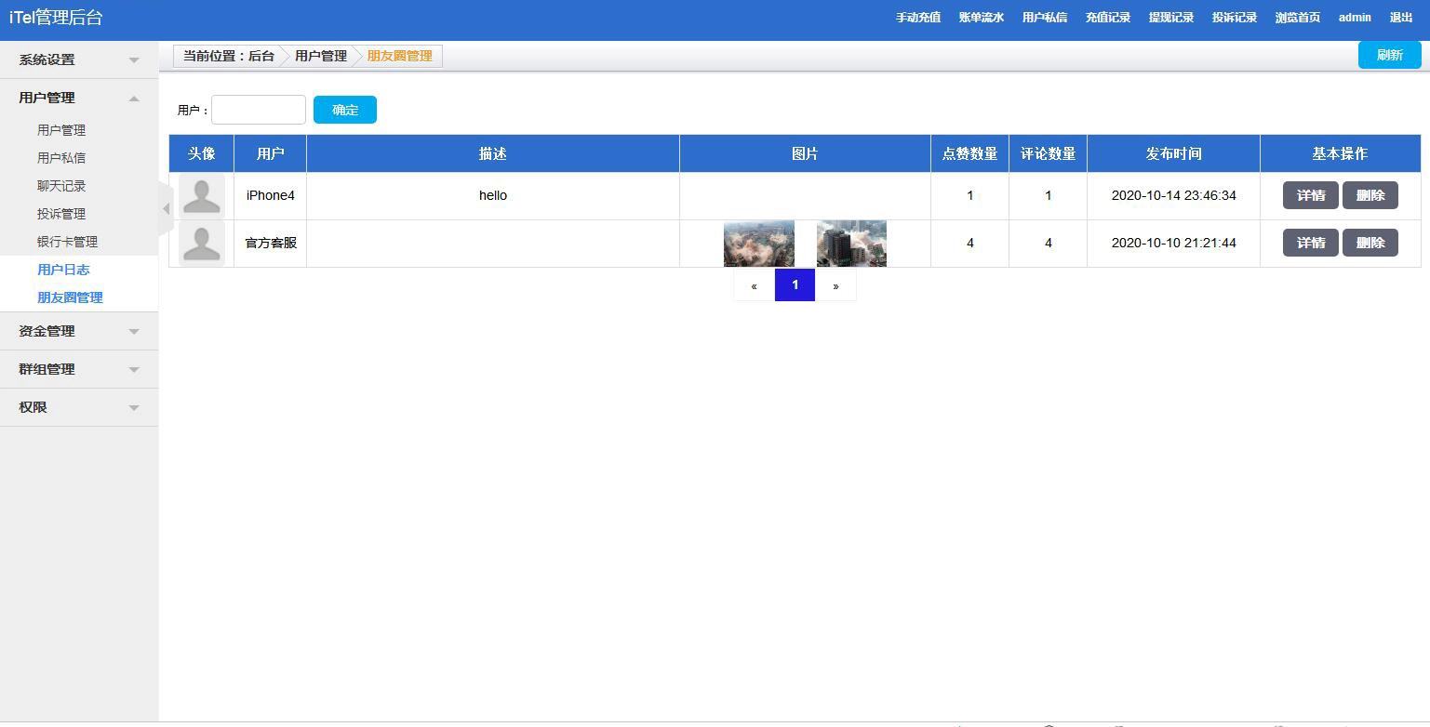Open 投诉管理 in the sidebar
Viewport: 1430px width, 727px height.
(61, 214)
